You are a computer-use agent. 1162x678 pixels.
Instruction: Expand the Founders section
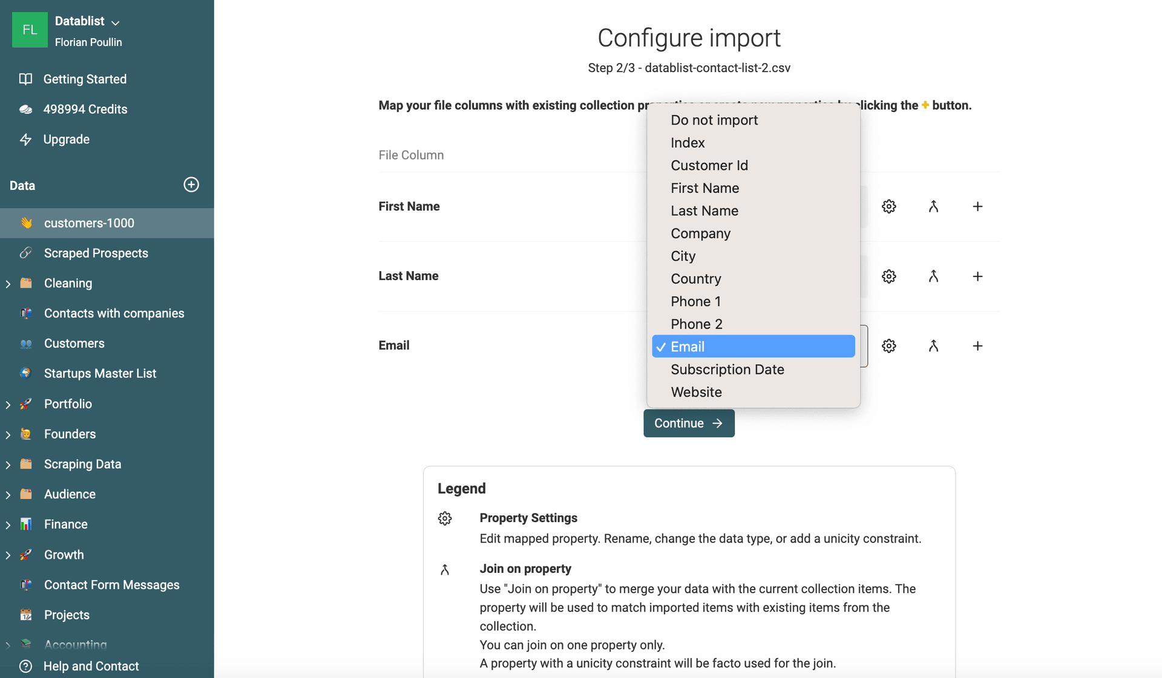pos(8,434)
